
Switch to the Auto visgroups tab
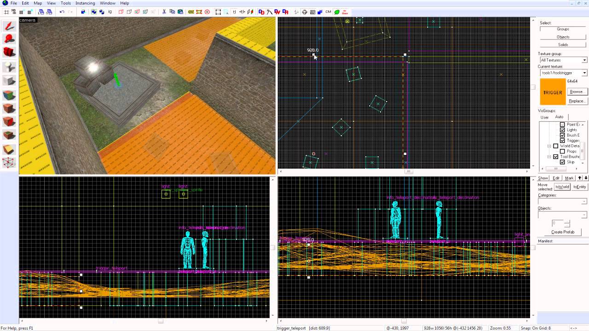click(x=559, y=117)
